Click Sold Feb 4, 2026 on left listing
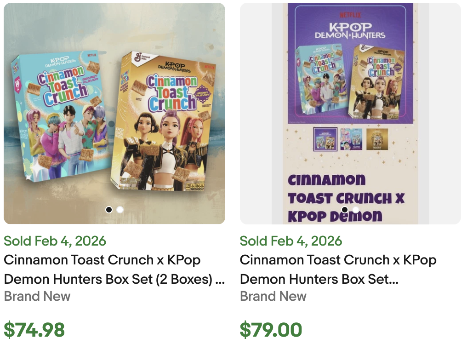 pos(55,241)
